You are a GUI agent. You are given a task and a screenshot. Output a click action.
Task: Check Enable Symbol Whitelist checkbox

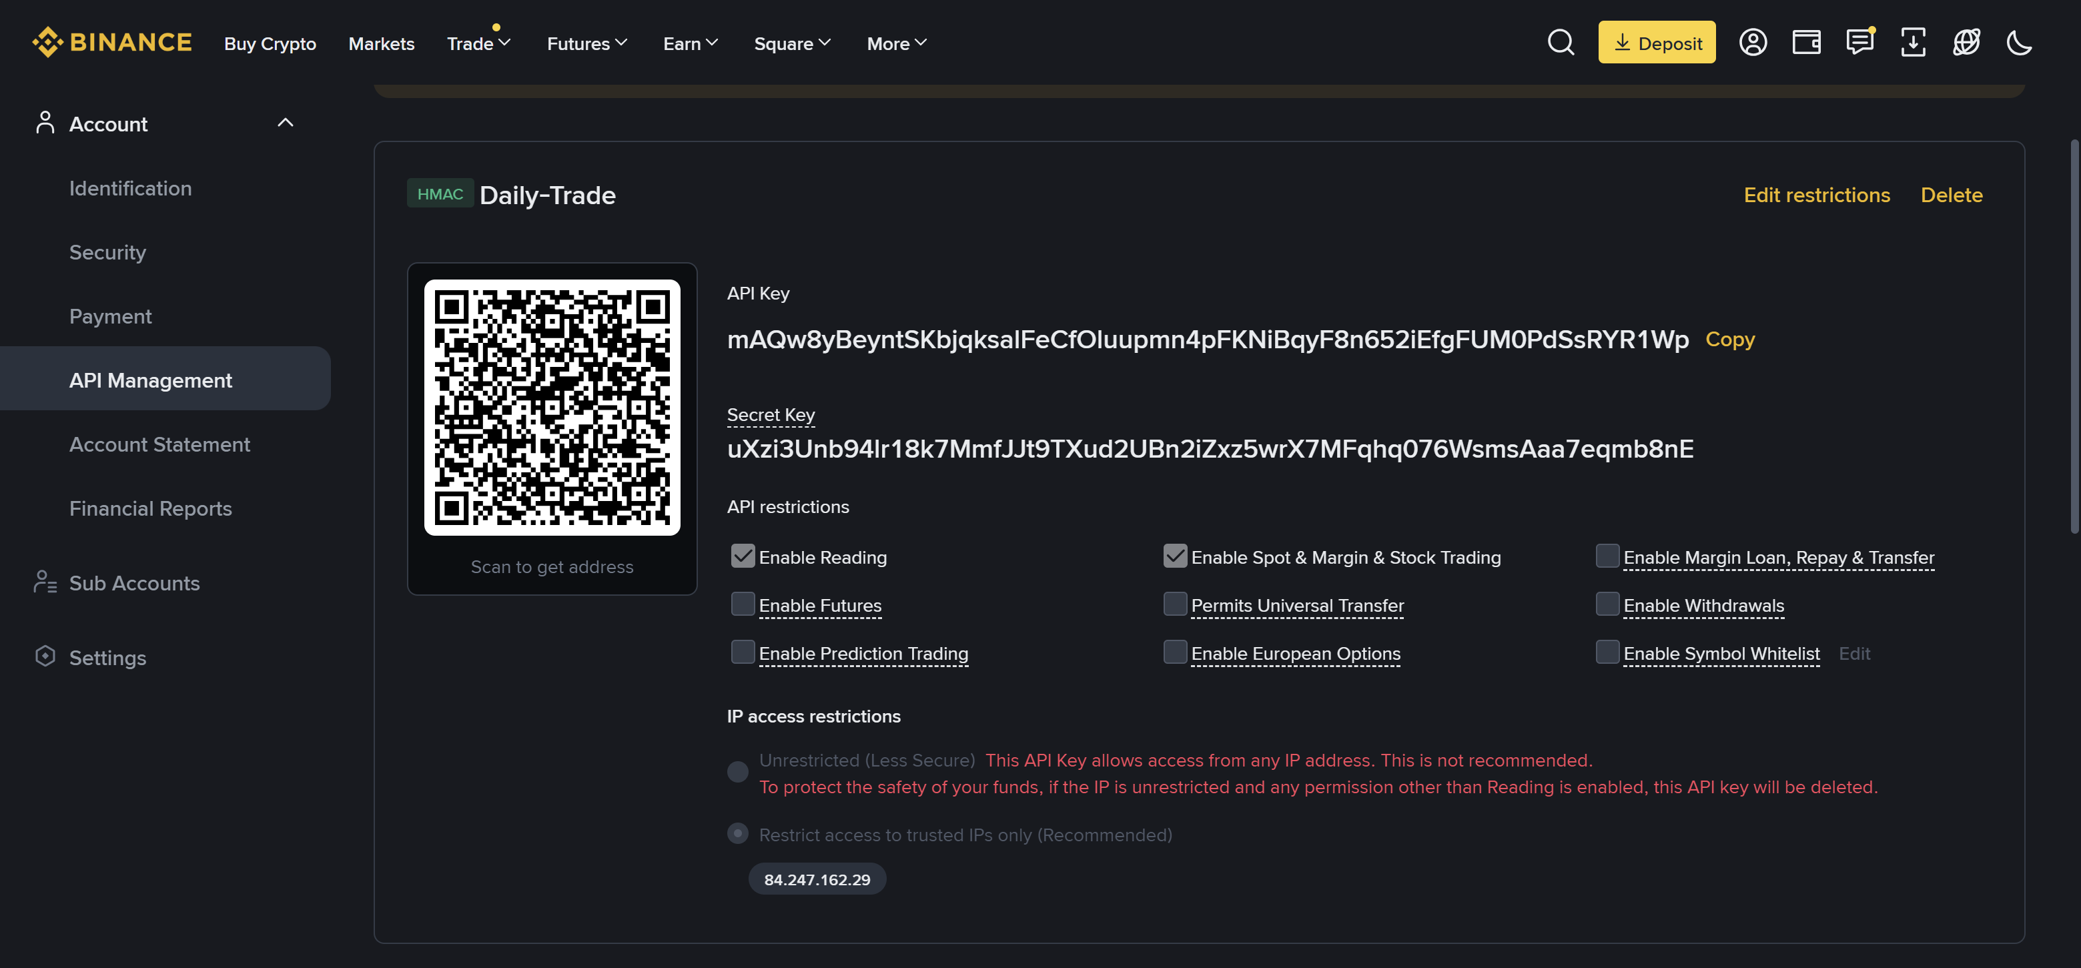click(1607, 651)
